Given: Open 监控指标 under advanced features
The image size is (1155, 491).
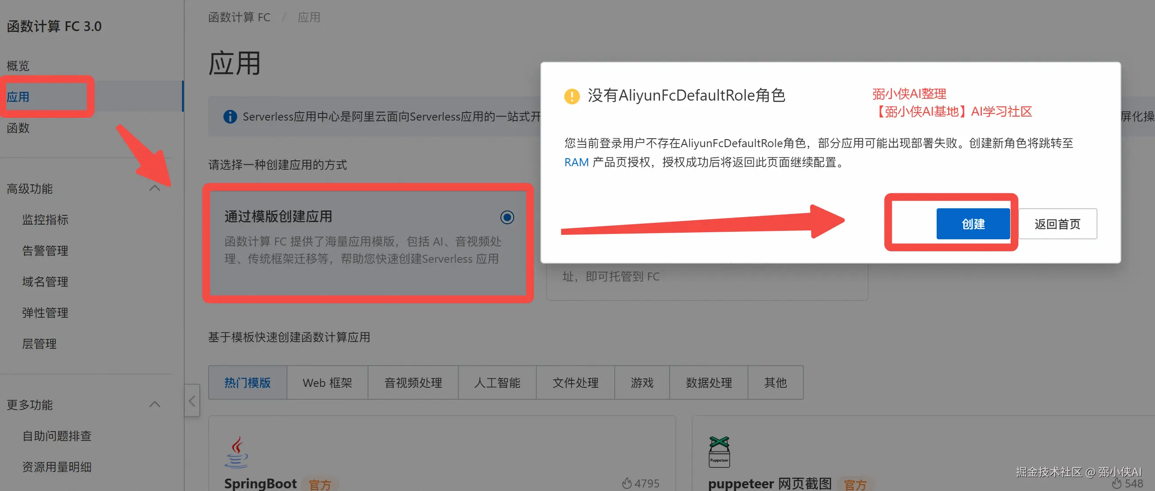Looking at the screenshot, I should click(x=45, y=219).
